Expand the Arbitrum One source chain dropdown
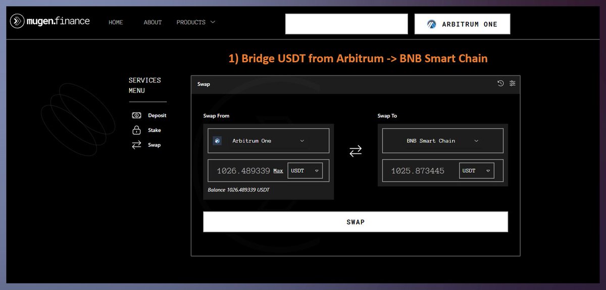The width and height of the screenshot is (606, 290). 269,141
